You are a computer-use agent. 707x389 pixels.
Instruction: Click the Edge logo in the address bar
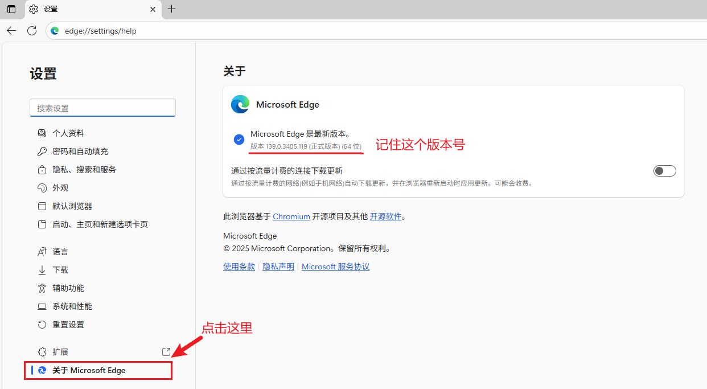click(55, 31)
